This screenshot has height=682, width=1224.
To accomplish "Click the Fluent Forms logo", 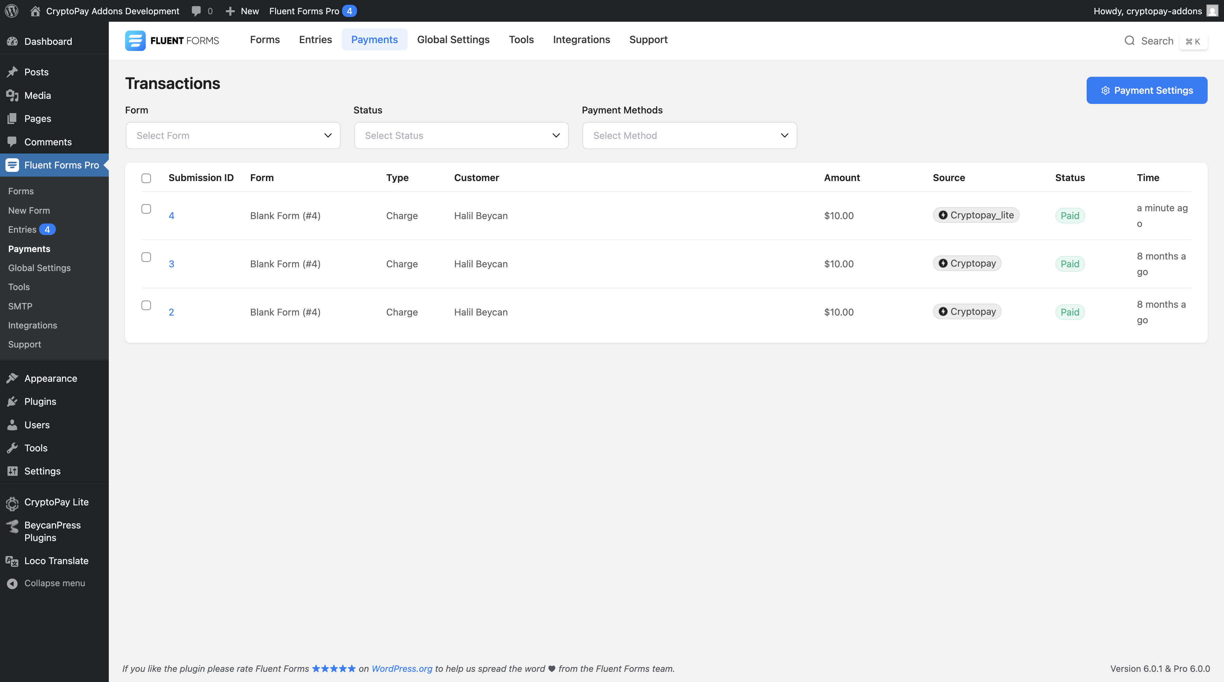I will point(172,40).
